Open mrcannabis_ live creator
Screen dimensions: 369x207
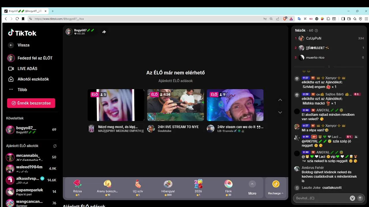31,157
